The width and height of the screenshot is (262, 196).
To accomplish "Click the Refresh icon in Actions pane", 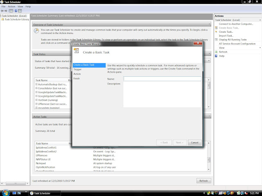I will pos(216,52).
